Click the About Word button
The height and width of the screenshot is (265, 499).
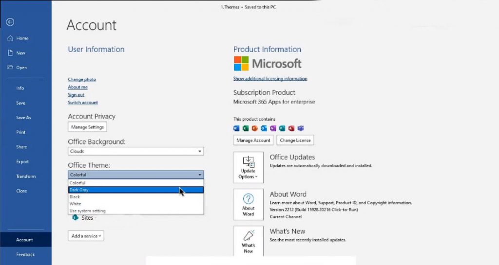pyautogui.click(x=248, y=205)
